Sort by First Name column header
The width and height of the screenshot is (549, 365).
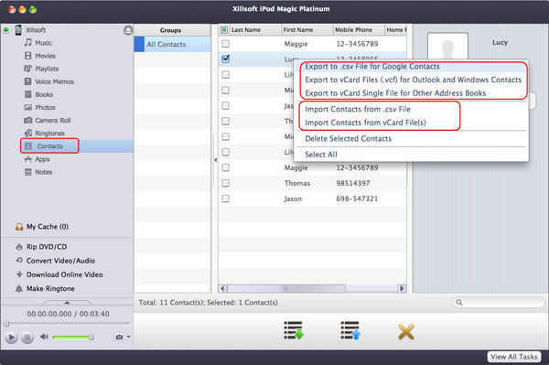click(x=307, y=30)
